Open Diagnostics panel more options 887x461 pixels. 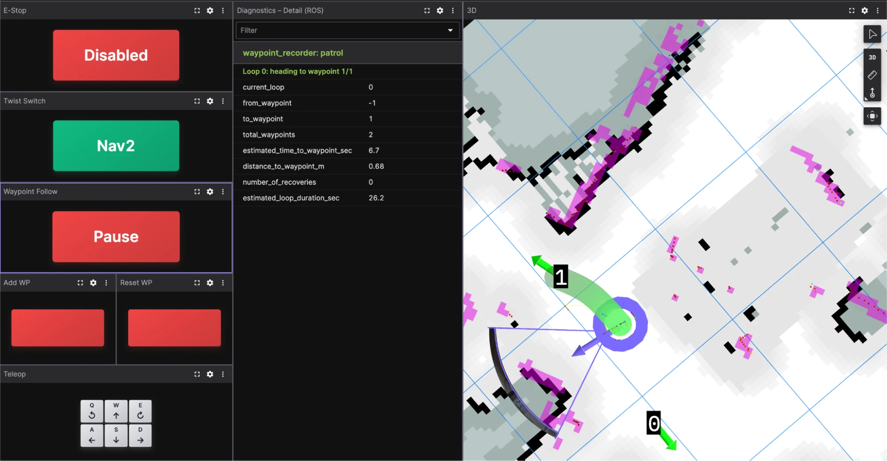pos(453,10)
